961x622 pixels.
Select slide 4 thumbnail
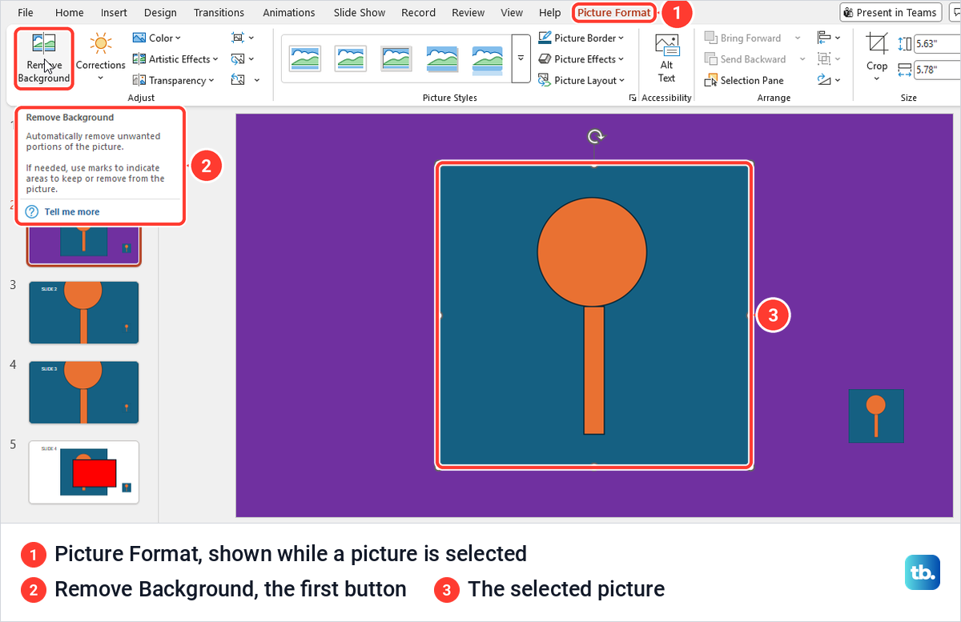(84, 392)
